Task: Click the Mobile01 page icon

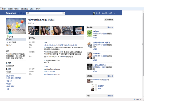Action: (90, 33)
